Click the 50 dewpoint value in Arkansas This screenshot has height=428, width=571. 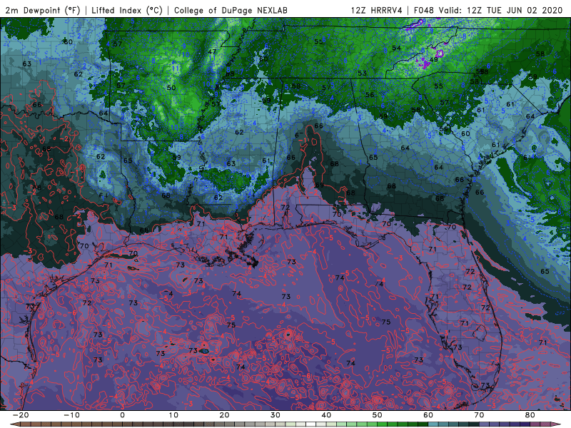tap(171, 88)
